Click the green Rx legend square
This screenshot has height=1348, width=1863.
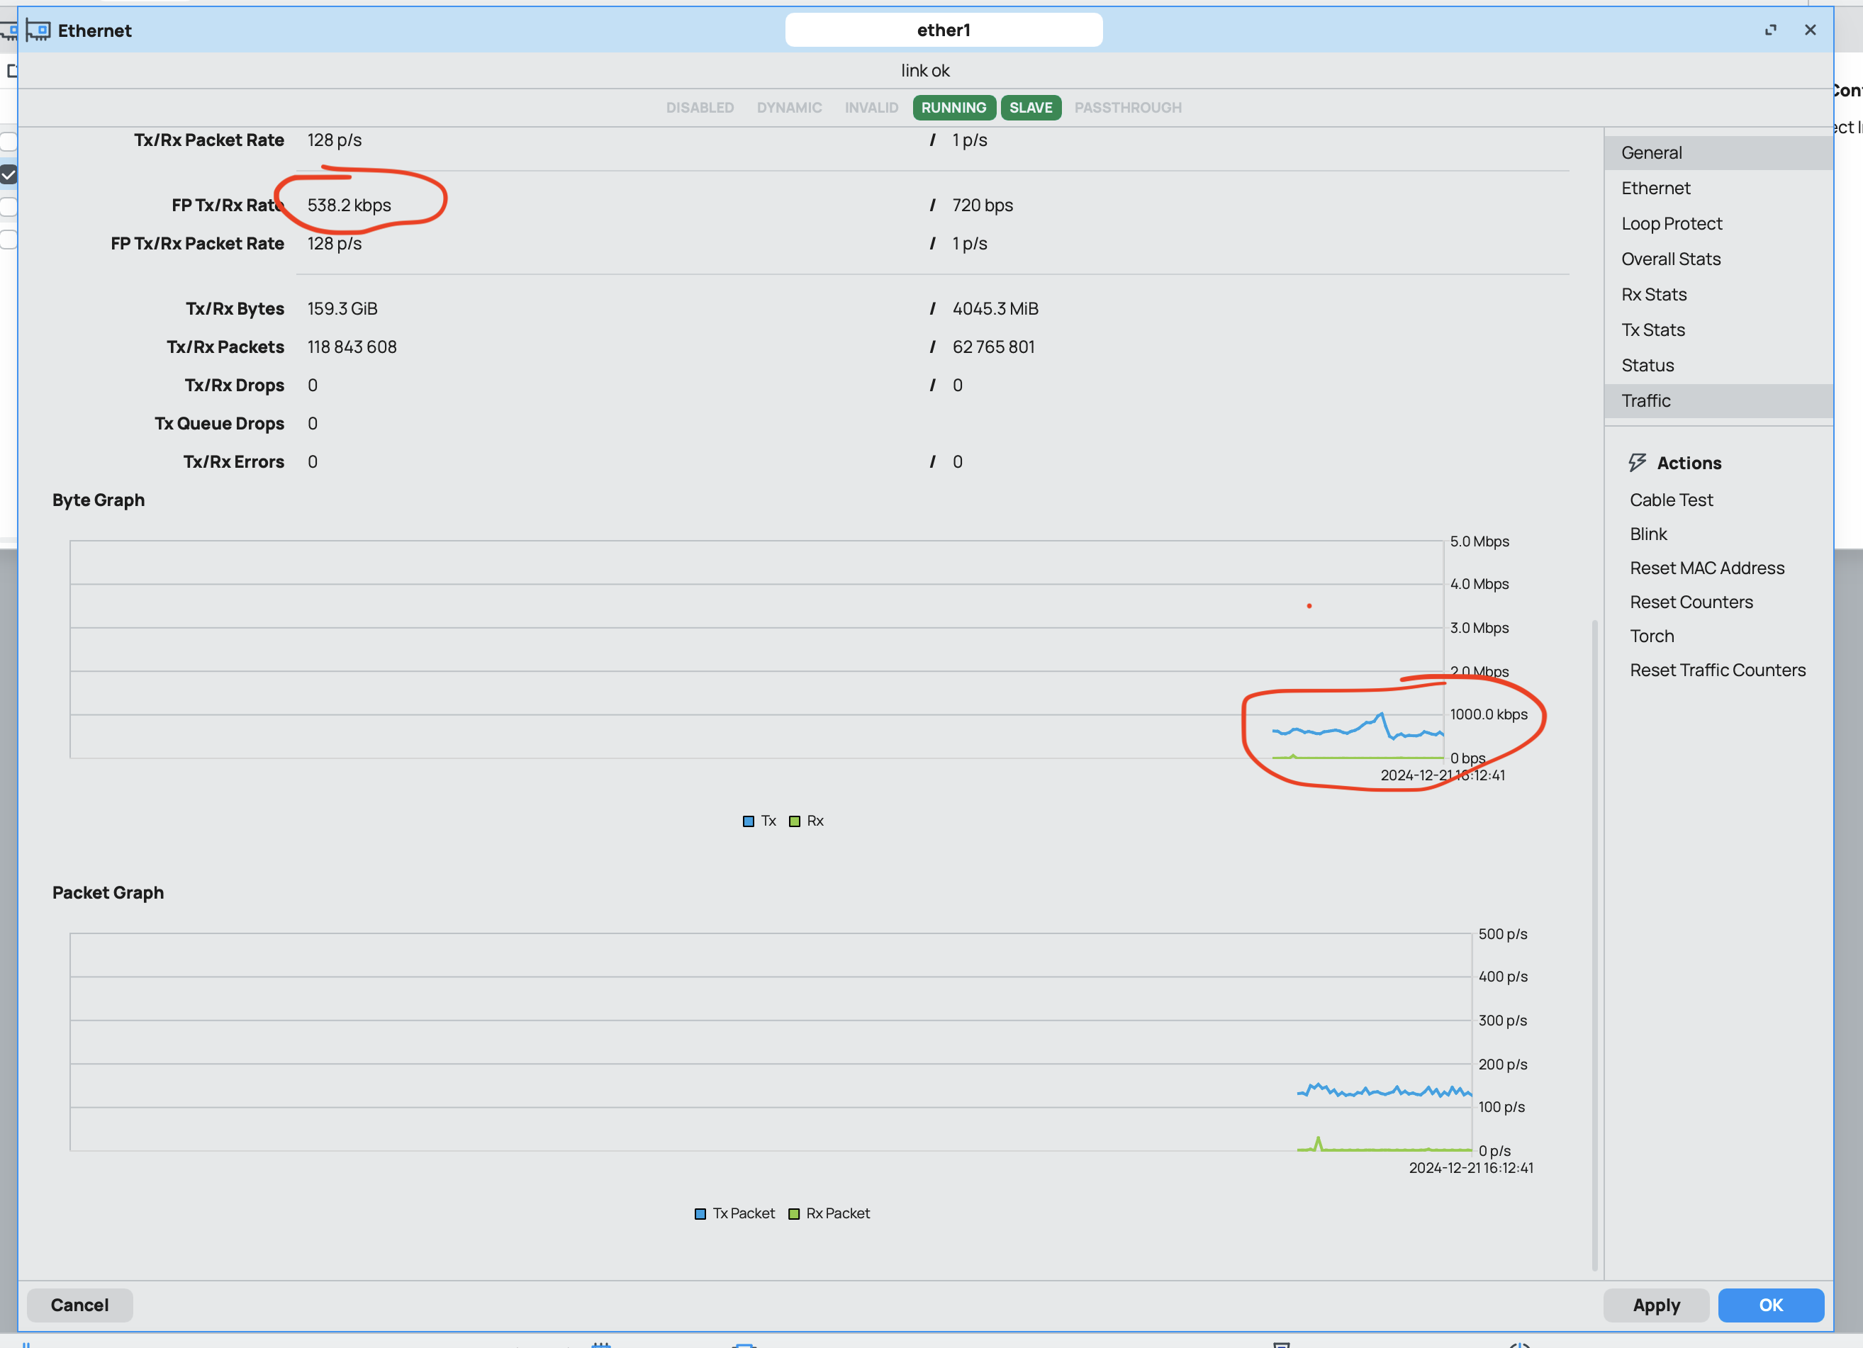(x=794, y=821)
